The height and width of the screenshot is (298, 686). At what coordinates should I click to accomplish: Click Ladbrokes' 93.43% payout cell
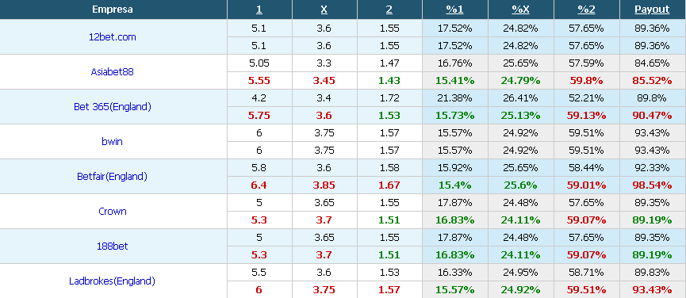coord(653,290)
